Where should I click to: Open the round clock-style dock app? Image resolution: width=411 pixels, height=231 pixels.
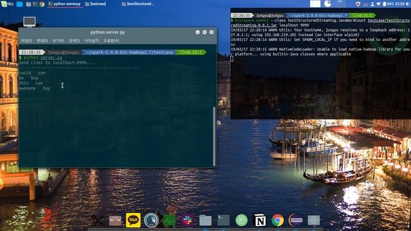152,220
